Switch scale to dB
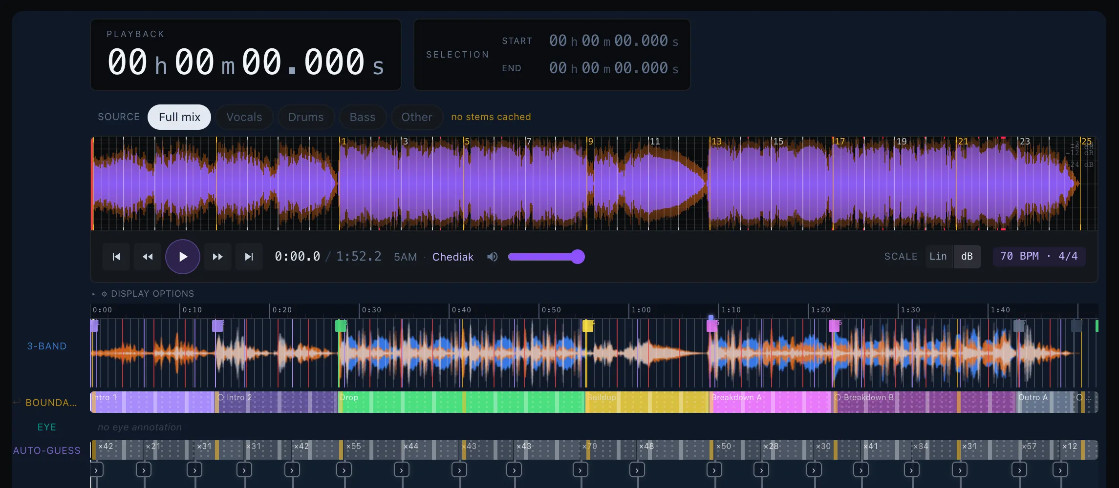The width and height of the screenshot is (1119, 488). pos(967,257)
